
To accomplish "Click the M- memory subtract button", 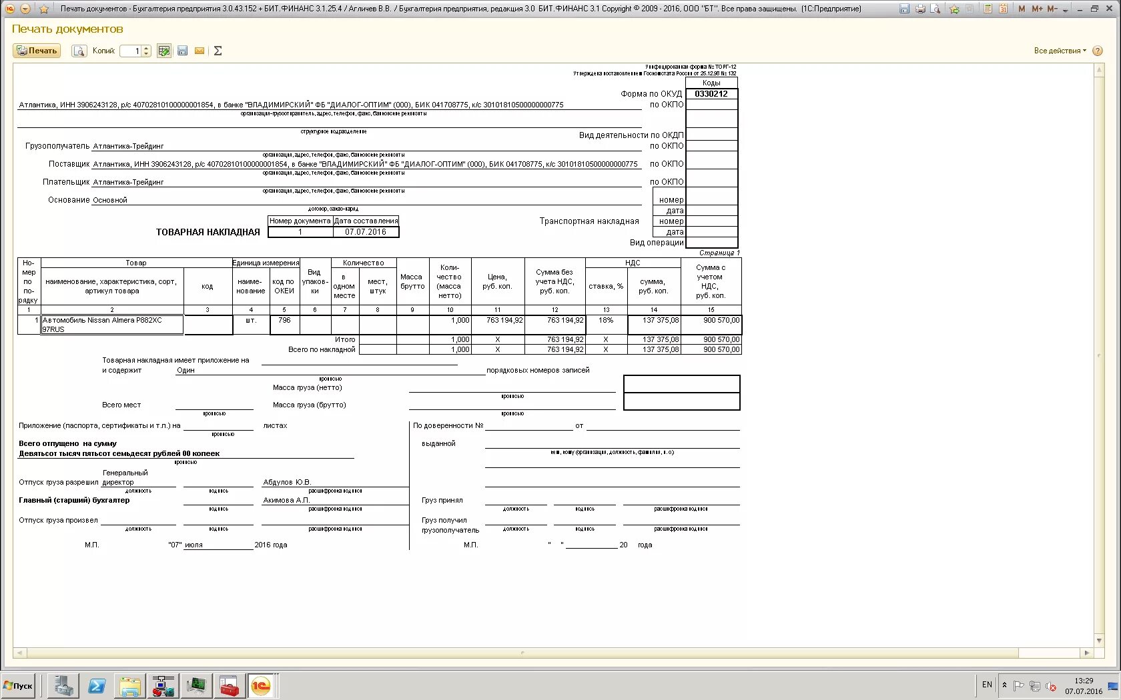I will click(1052, 9).
